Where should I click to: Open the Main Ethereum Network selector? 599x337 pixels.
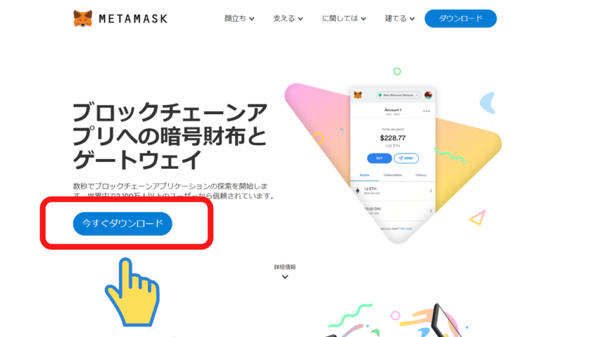(x=398, y=95)
